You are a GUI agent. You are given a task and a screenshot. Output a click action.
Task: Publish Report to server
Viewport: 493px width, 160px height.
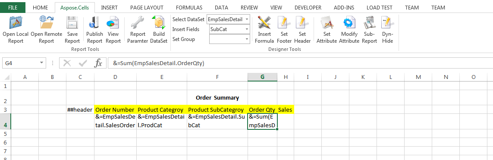pyautogui.click(x=94, y=30)
